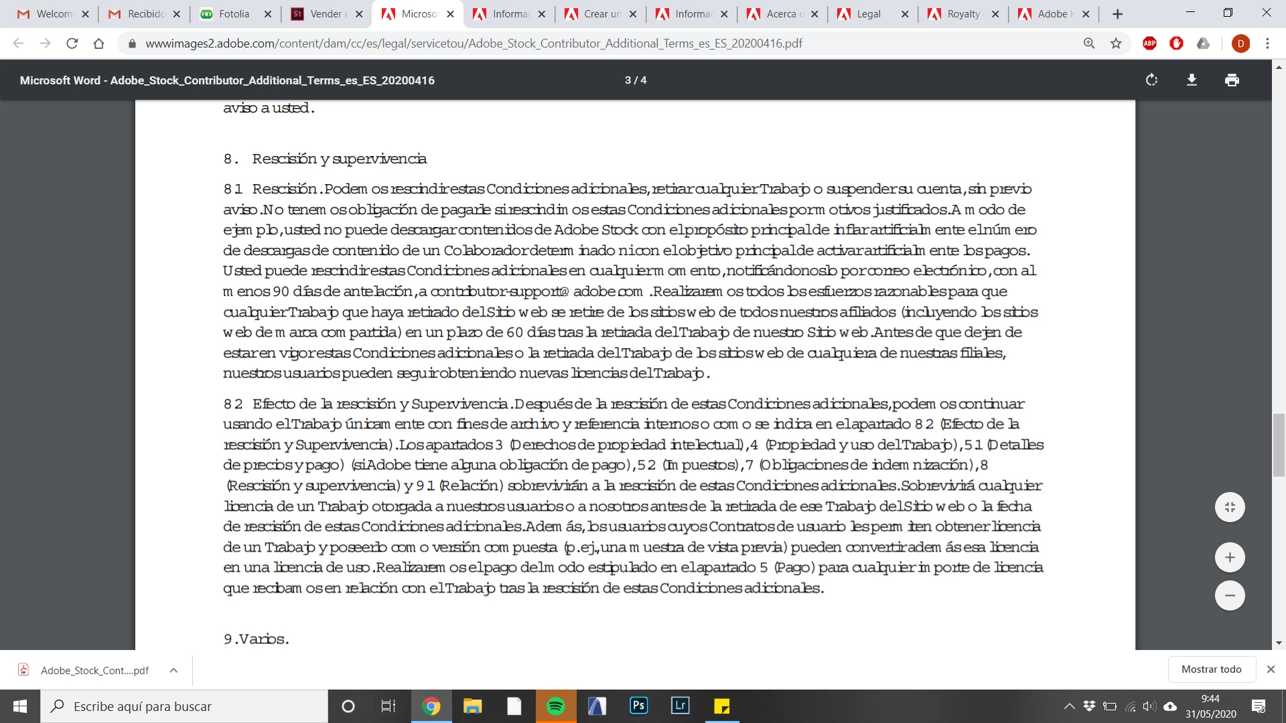Switch to the Royalty tab
This screenshot has height=723, width=1286.
tap(962, 14)
